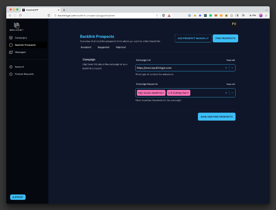Open the tab list chevron
The height and width of the screenshot is (210, 276).
(266, 10)
